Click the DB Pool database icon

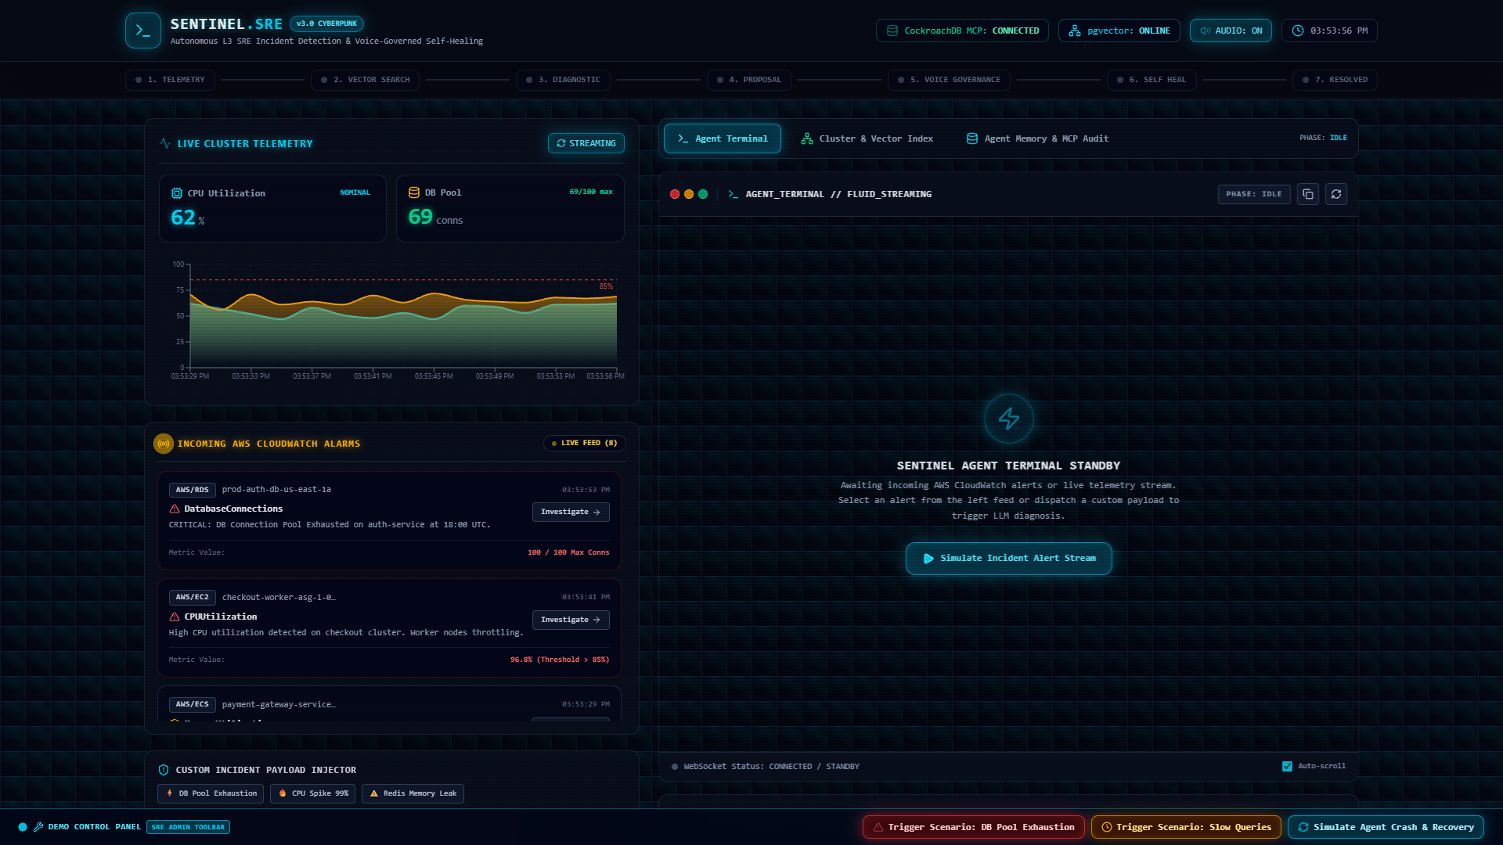414,192
